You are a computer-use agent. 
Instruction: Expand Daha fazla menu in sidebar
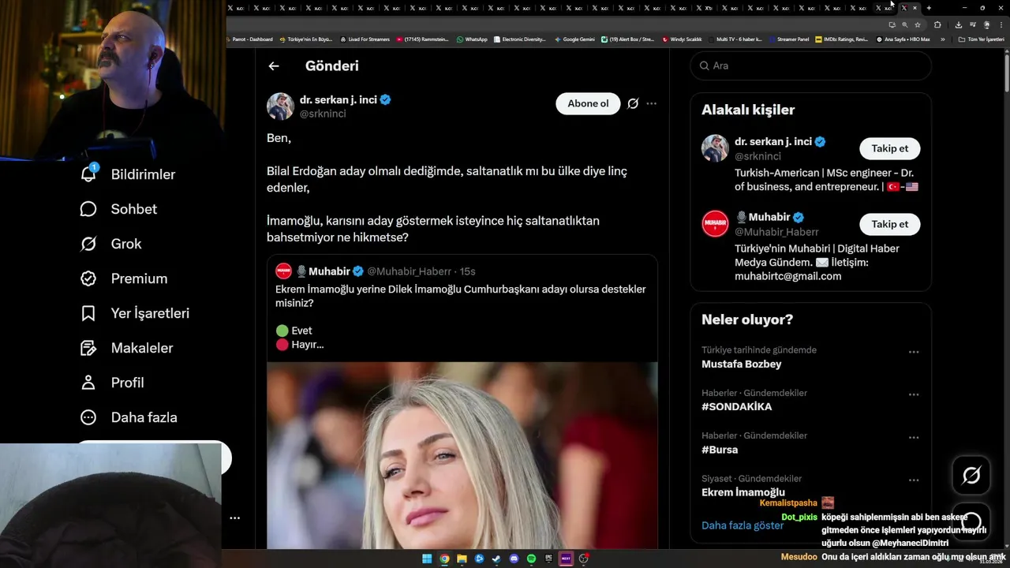pos(129,417)
